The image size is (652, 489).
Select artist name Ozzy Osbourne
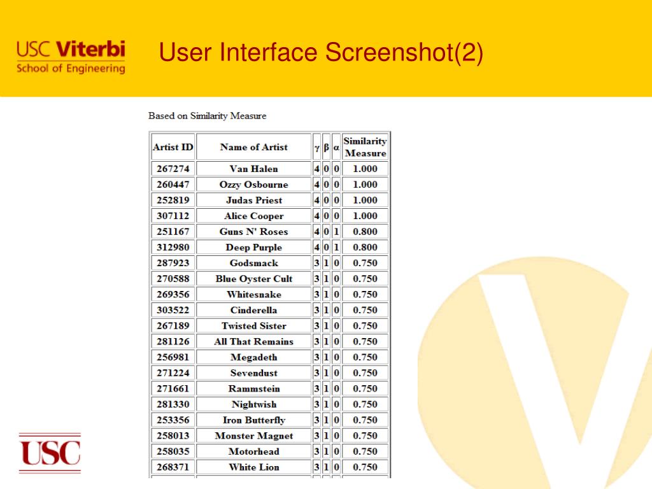(253, 185)
